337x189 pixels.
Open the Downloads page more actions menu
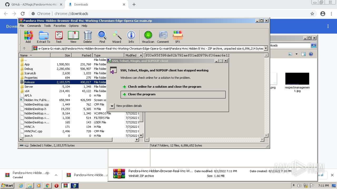coord(328,26)
